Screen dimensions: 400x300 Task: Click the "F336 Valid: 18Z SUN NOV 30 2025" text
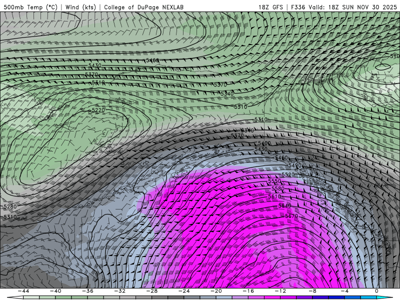(344, 7)
